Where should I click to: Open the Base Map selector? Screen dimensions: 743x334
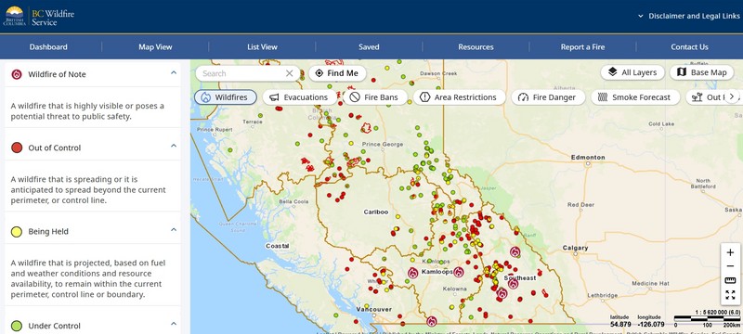coord(702,72)
